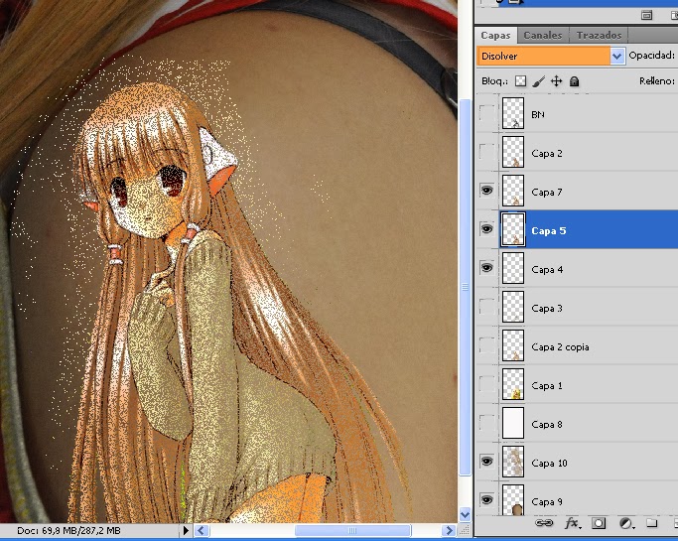Viewport: 678px width, 541px height.
Task: Select layer named Capa 9
Action: [547, 501]
